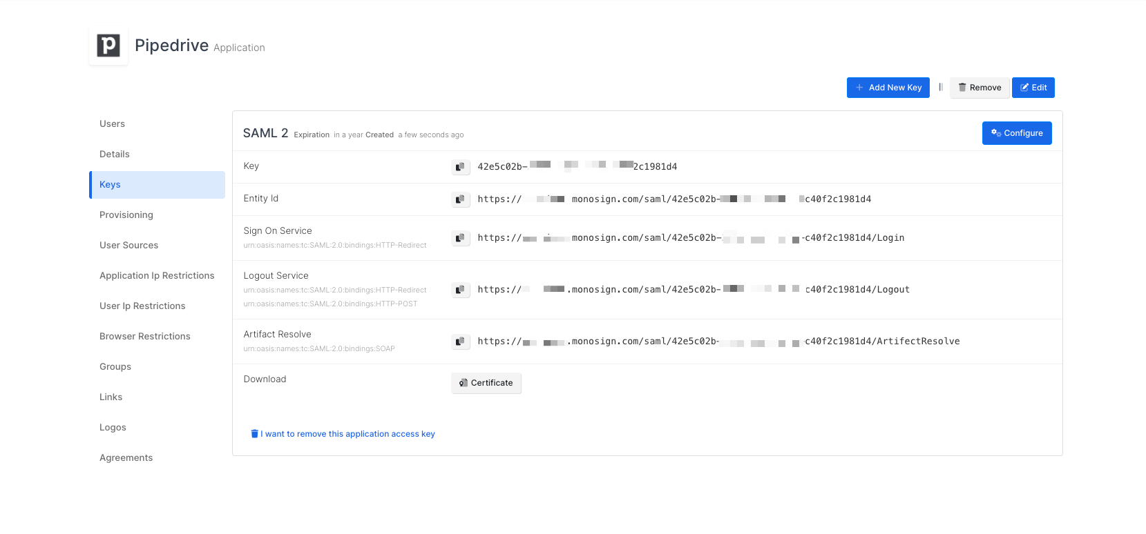The width and height of the screenshot is (1146, 534).
Task: Open the Configure settings for SAML 2
Action: coord(1017,133)
